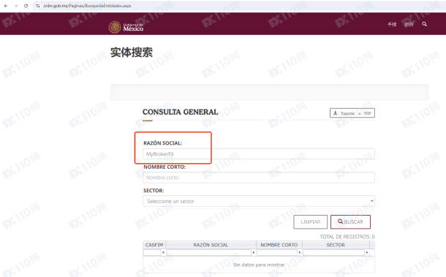Go back with the browser back arrow
This screenshot has height=277, width=446.
point(6,6)
